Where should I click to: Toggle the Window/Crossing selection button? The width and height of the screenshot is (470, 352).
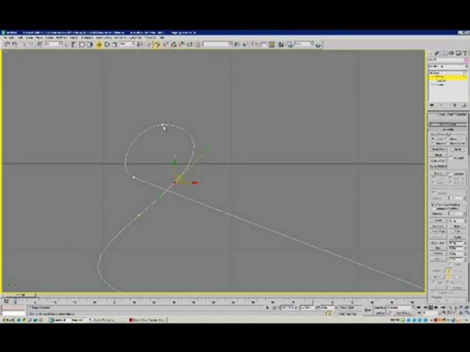point(90,44)
